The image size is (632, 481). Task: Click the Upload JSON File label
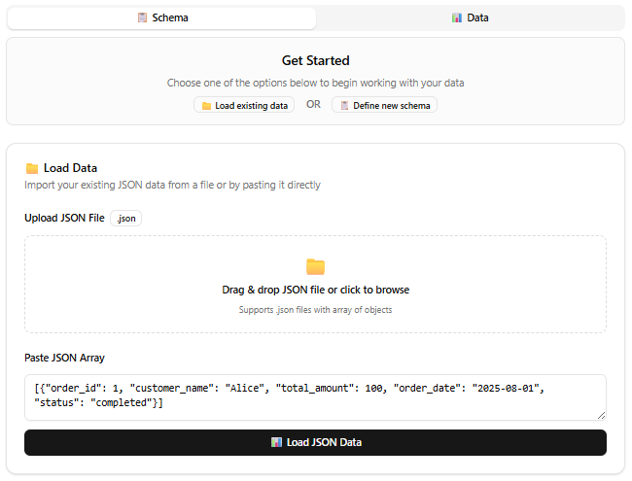[x=64, y=219]
